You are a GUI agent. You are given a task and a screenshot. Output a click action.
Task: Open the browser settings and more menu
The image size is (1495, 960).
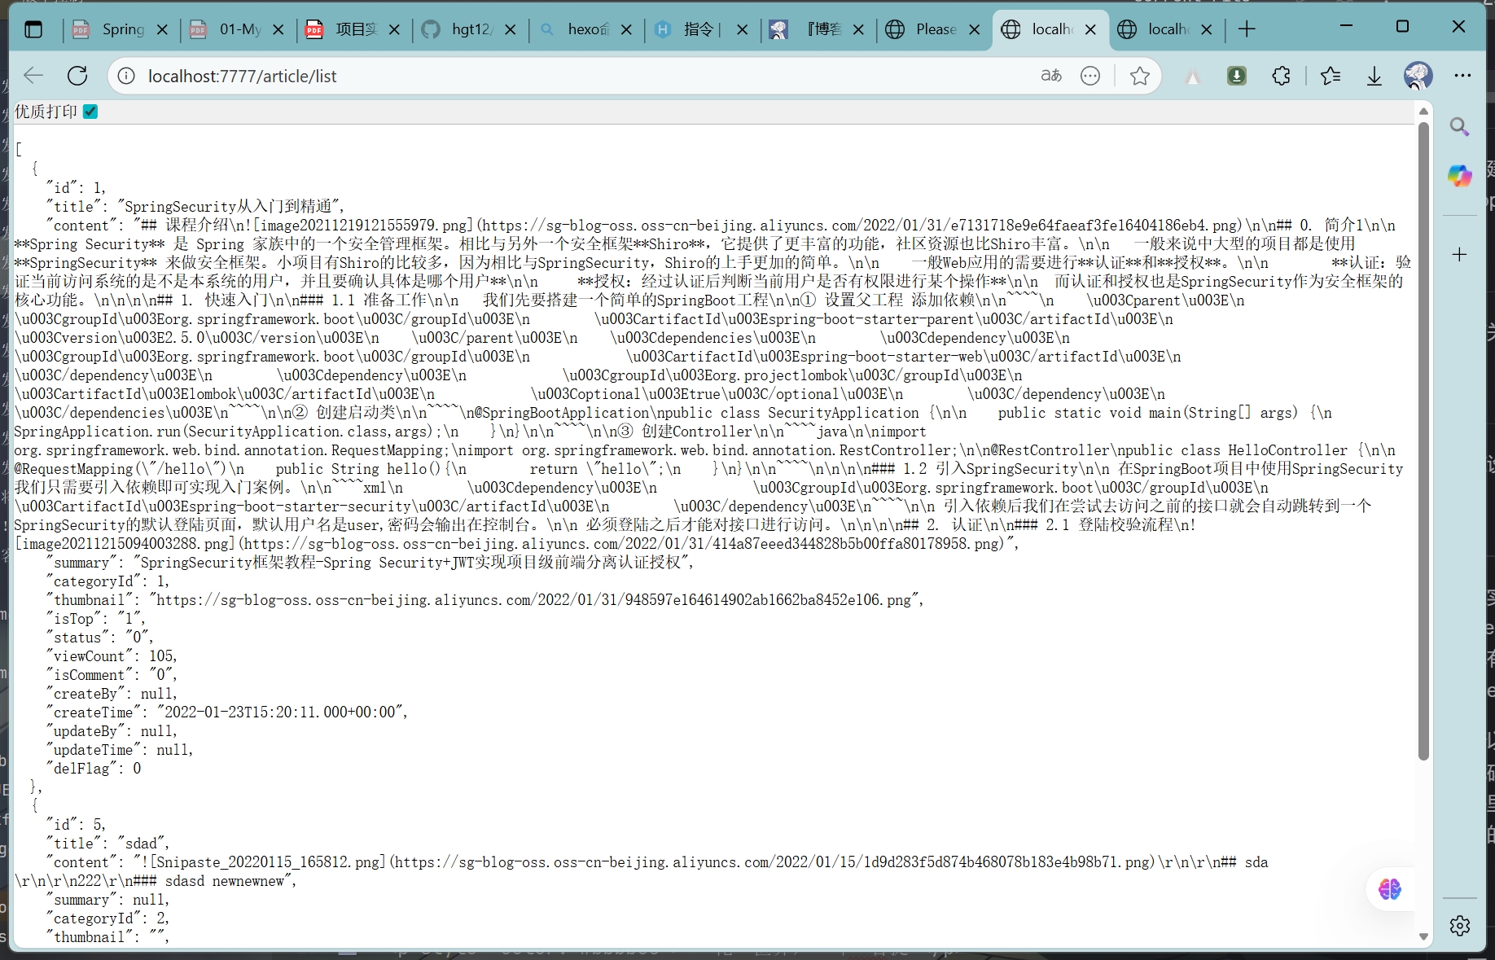point(1462,76)
